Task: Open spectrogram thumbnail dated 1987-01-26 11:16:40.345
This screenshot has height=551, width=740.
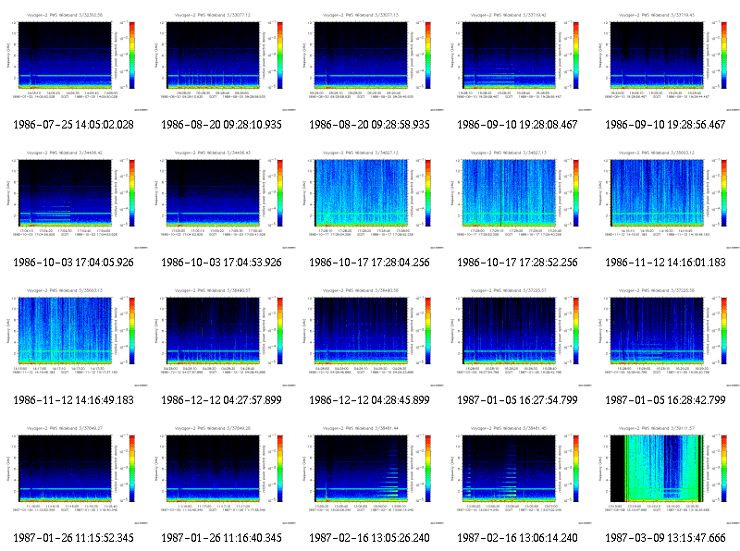Action: point(222,474)
